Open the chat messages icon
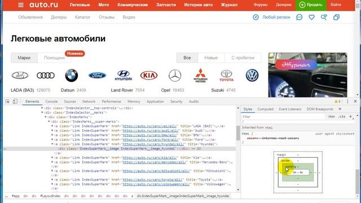361x203 pixels. [x=299, y=17]
